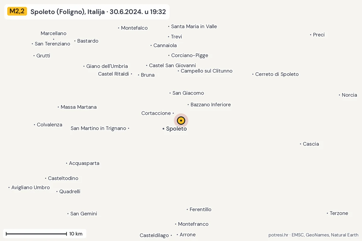Click the Santa Maria in Valle label
Viewport: 362px width, 241px height.
coord(194,27)
